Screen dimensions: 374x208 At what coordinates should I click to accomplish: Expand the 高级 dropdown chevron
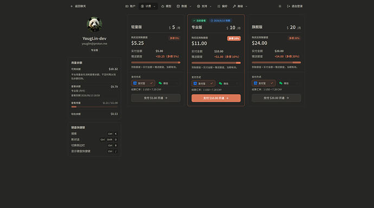[246, 6]
